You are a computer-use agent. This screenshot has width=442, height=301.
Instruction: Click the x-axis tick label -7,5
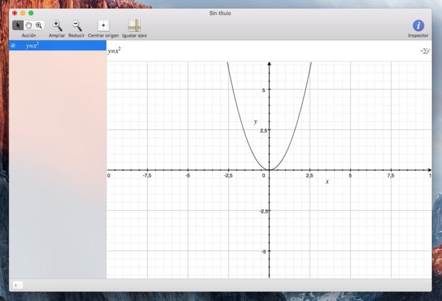147,175
